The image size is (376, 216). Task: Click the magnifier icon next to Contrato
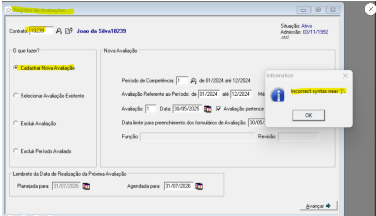click(x=59, y=31)
